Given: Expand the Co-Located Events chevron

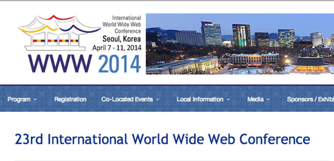Looking at the screenshot, I should (x=158, y=99).
